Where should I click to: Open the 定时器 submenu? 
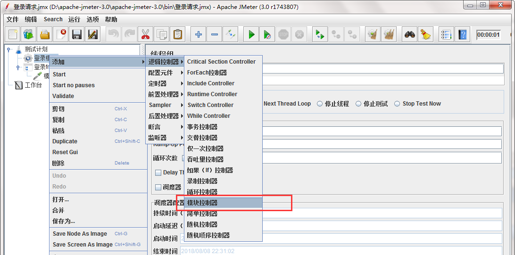[x=165, y=83]
